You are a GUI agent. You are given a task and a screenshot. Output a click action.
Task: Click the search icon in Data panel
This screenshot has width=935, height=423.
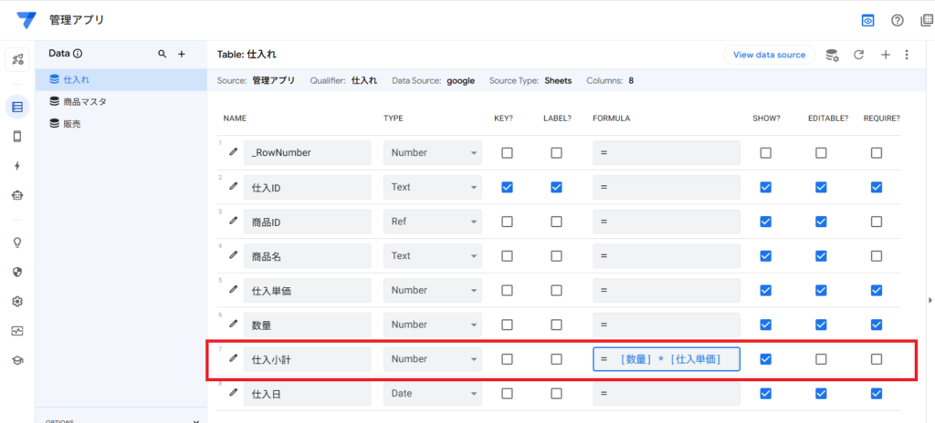pyautogui.click(x=163, y=55)
